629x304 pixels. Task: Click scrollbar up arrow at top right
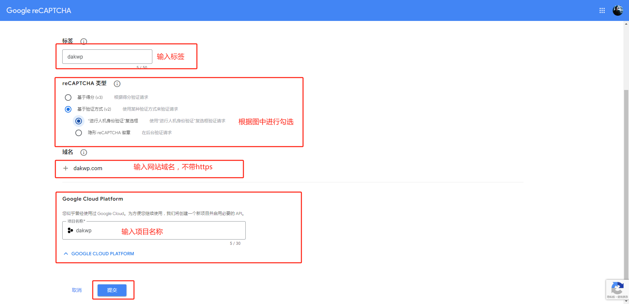pyautogui.click(x=626, y=24)
